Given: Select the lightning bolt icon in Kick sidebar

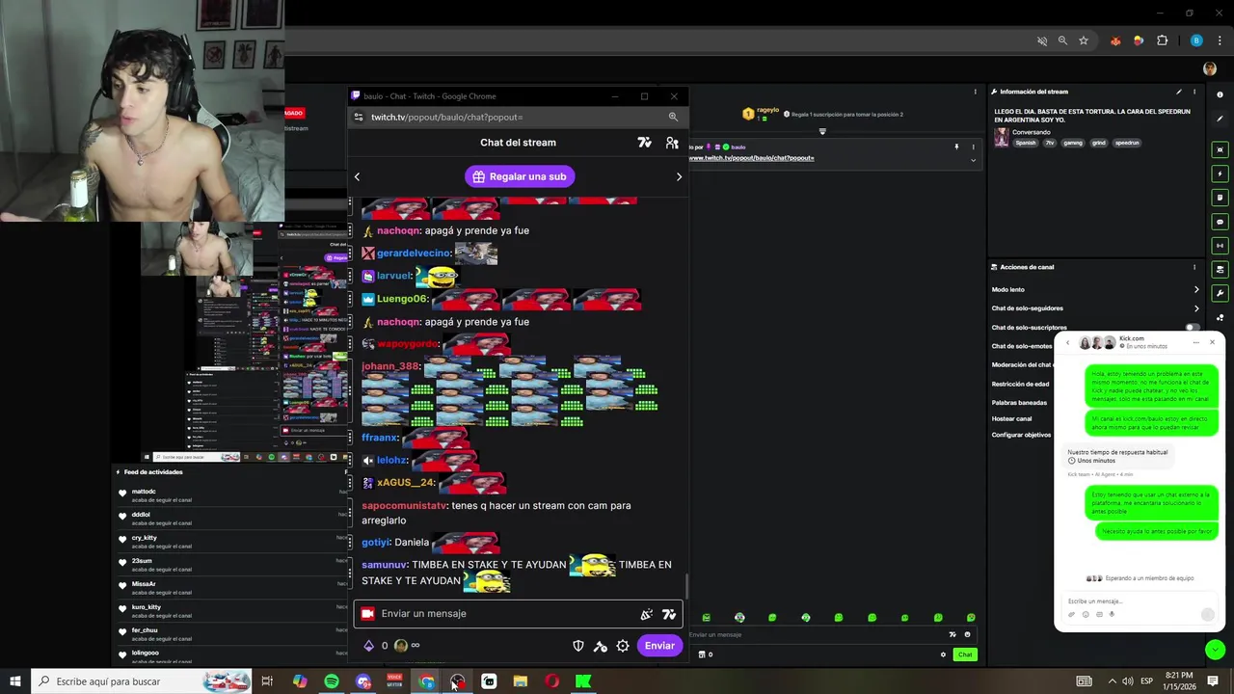Looking at the screenshot, I should click(x=1220, y=173).
